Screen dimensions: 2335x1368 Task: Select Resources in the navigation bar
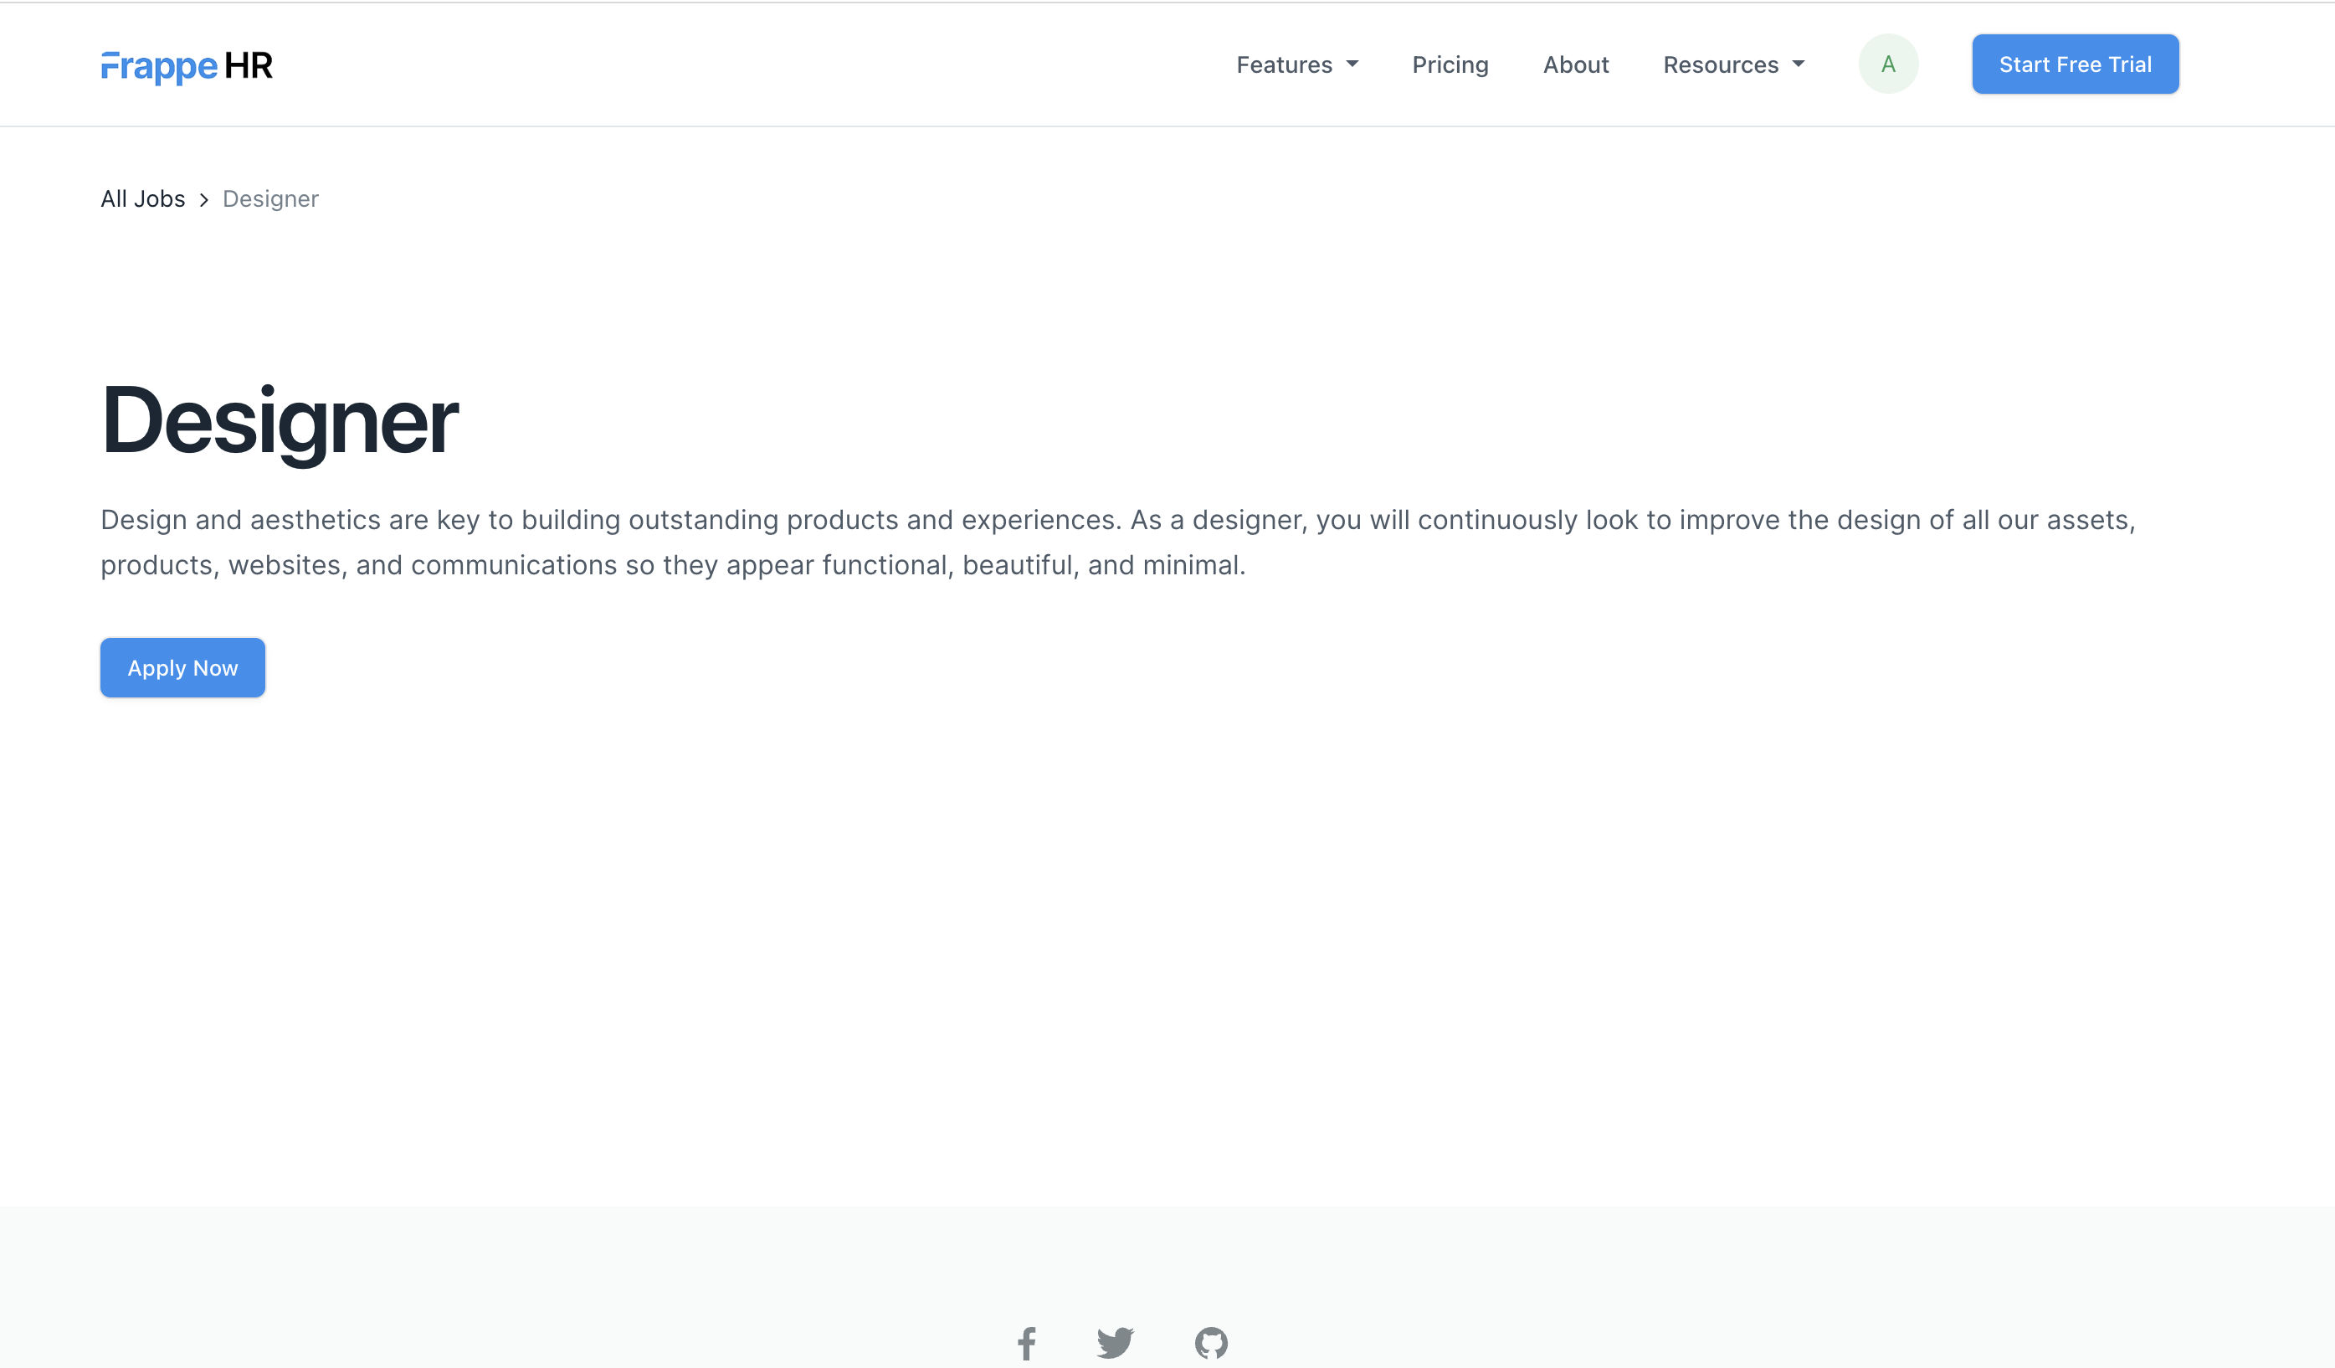pos(1721,64)
